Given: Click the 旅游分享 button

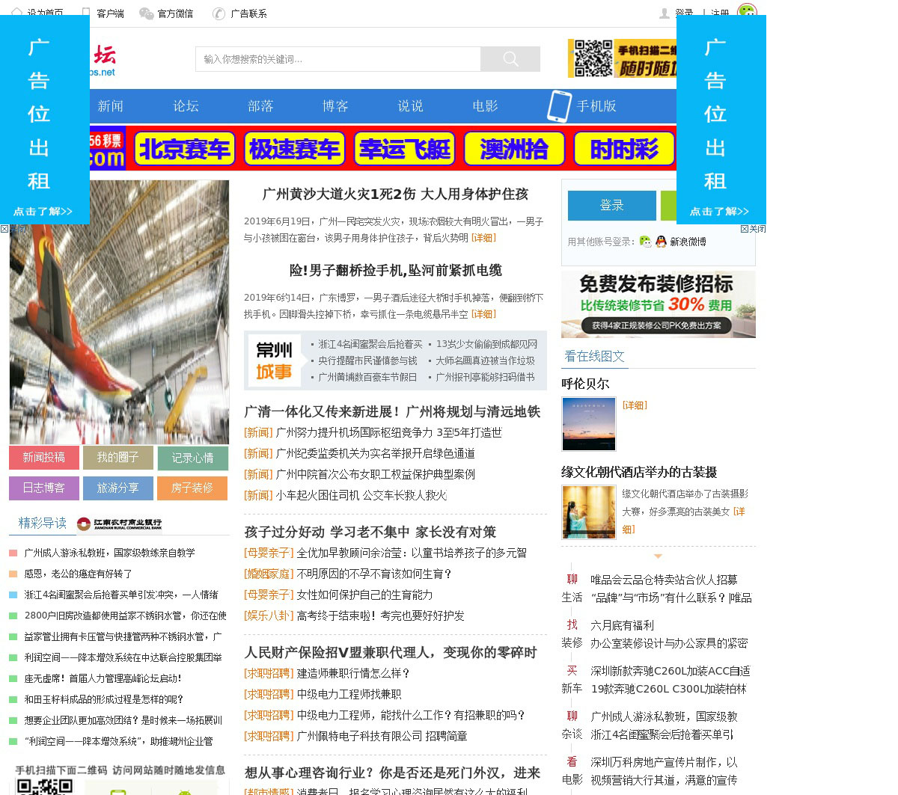Looking at the screenshot, I should 118,488.
